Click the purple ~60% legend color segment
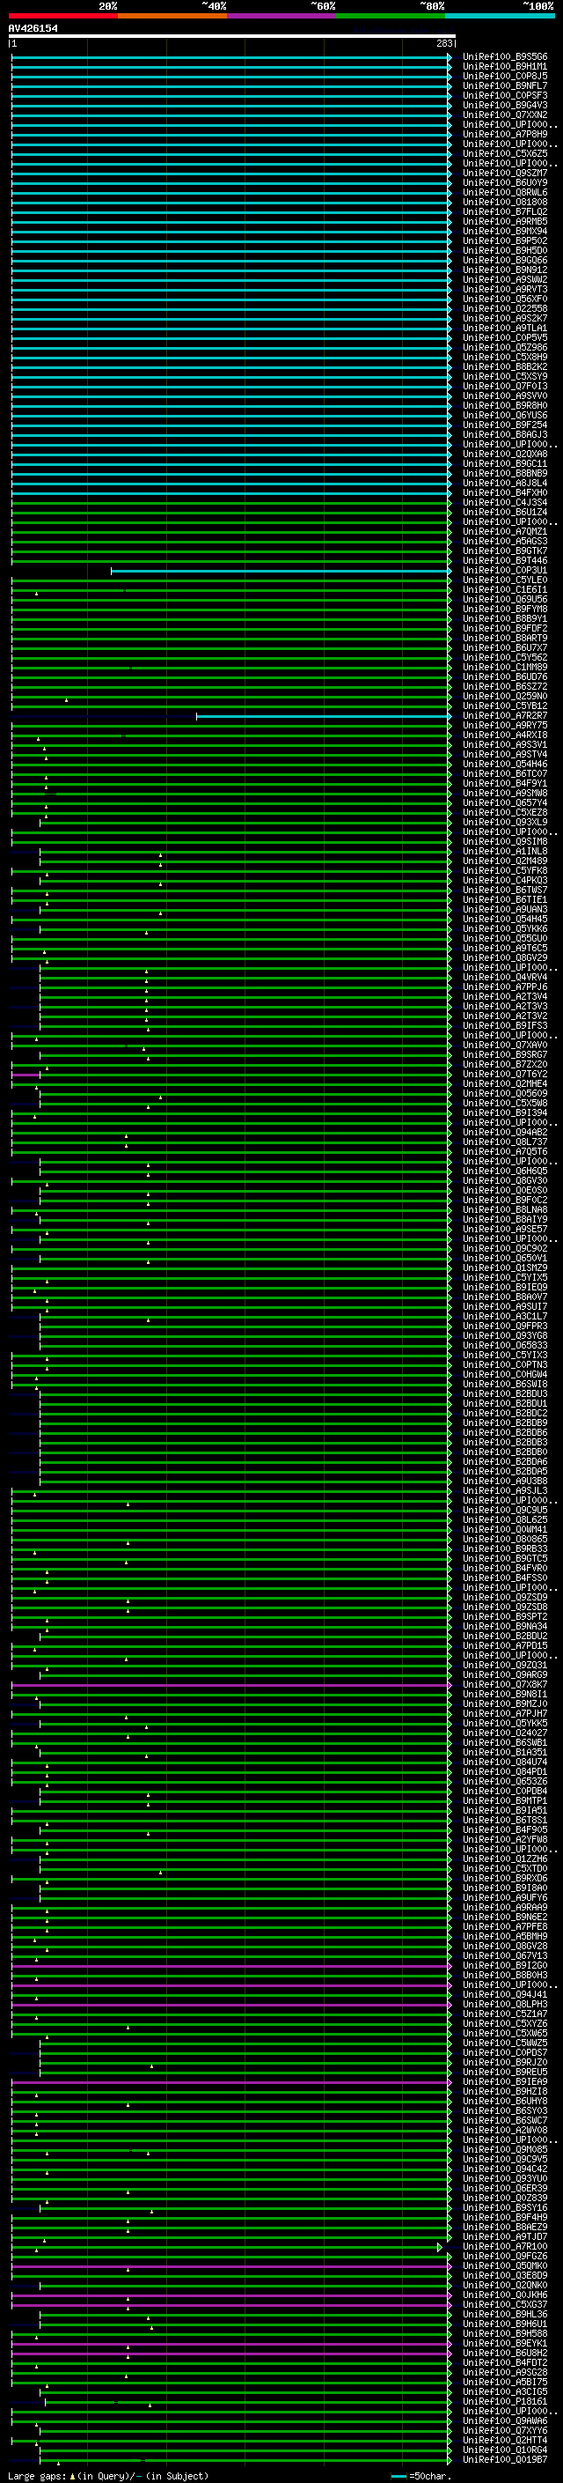Image resolution: width=563 pixels, height=2483 pixels. 282,16
